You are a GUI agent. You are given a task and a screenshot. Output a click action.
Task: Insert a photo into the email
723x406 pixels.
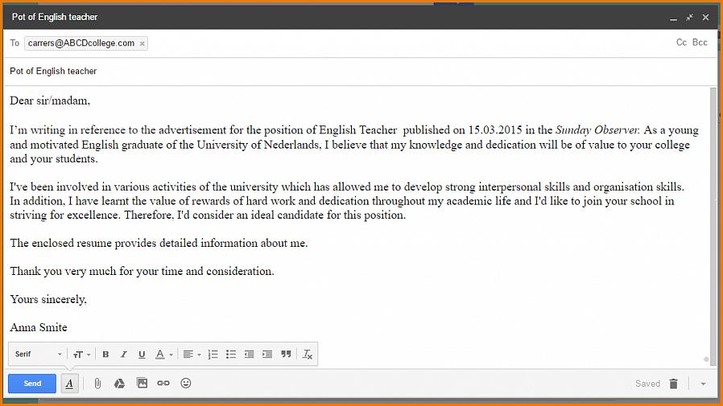click(x=142, y=383)
